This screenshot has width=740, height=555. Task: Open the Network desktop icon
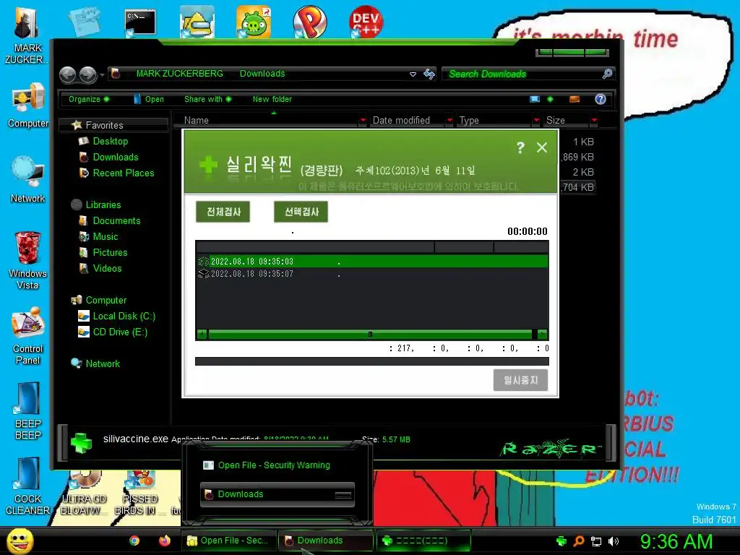tap(28, 179)
